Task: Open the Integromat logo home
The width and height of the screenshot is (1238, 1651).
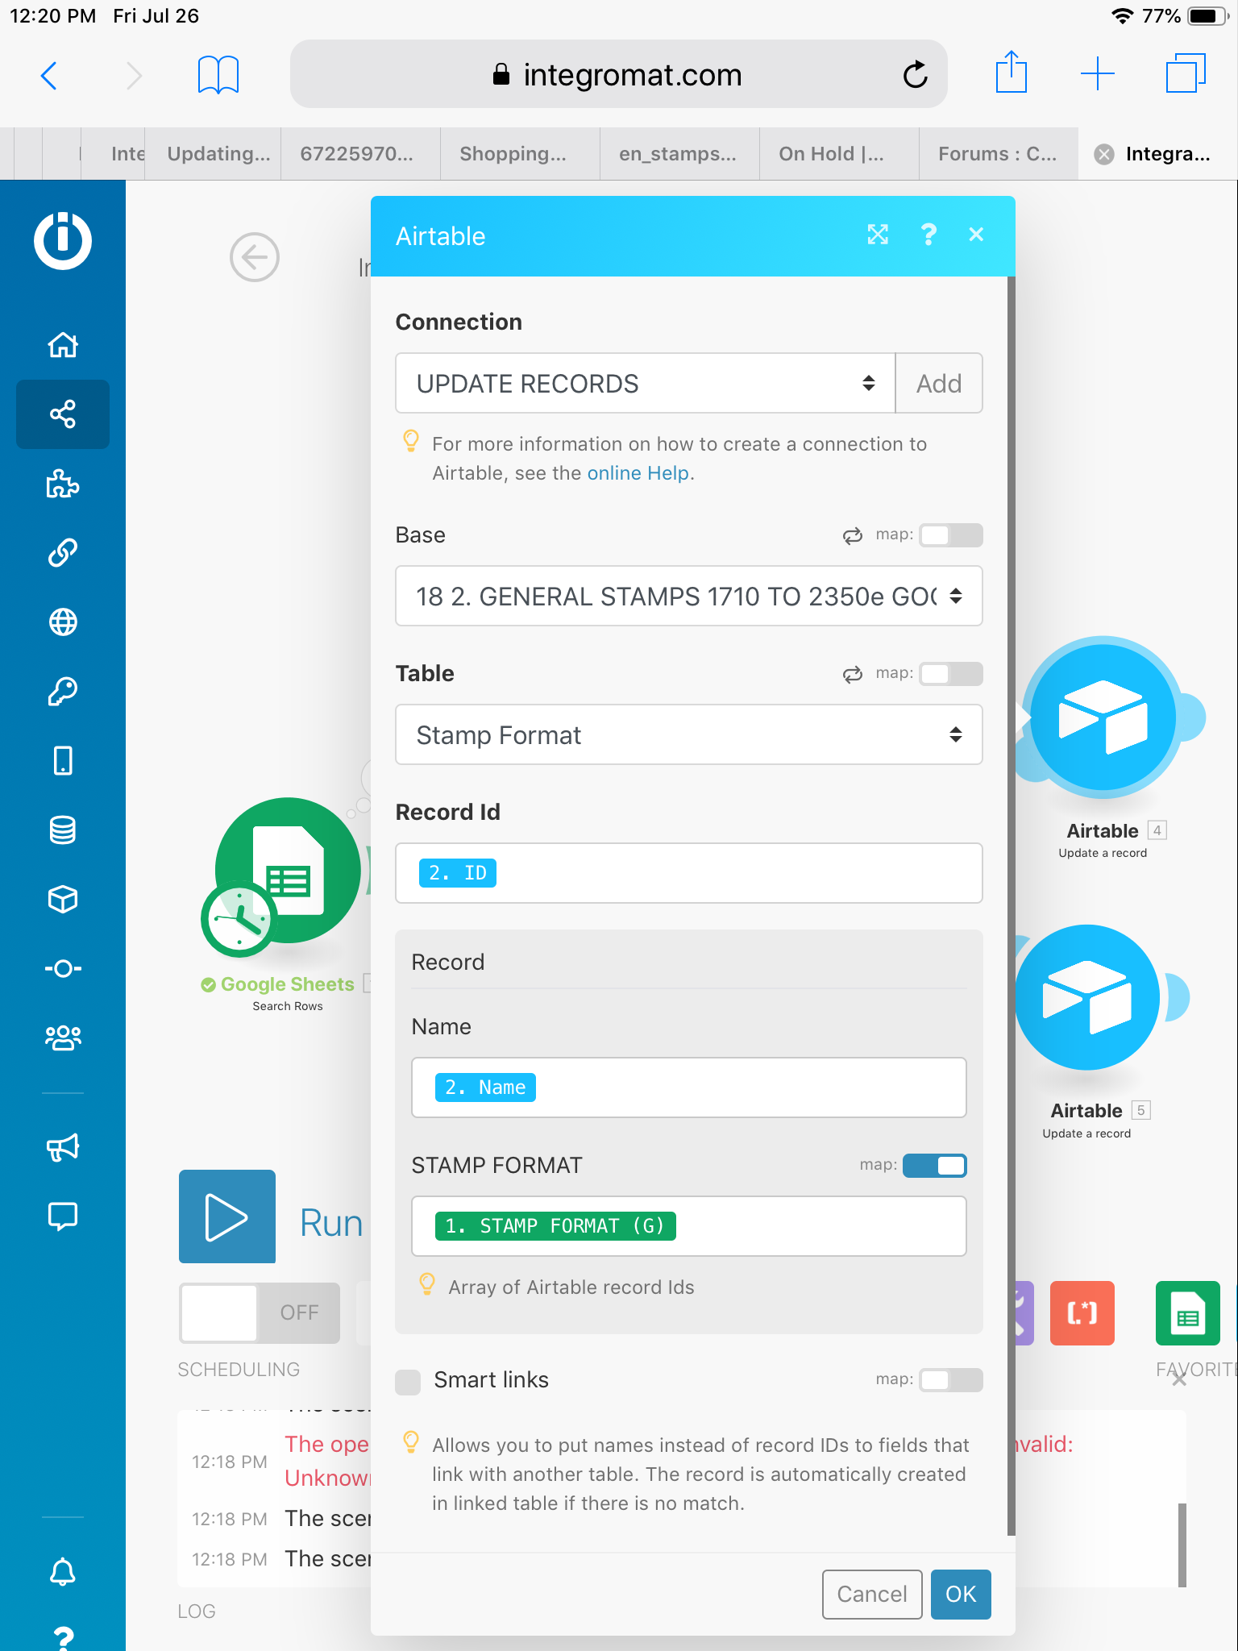Action: (x=63, y=240)
